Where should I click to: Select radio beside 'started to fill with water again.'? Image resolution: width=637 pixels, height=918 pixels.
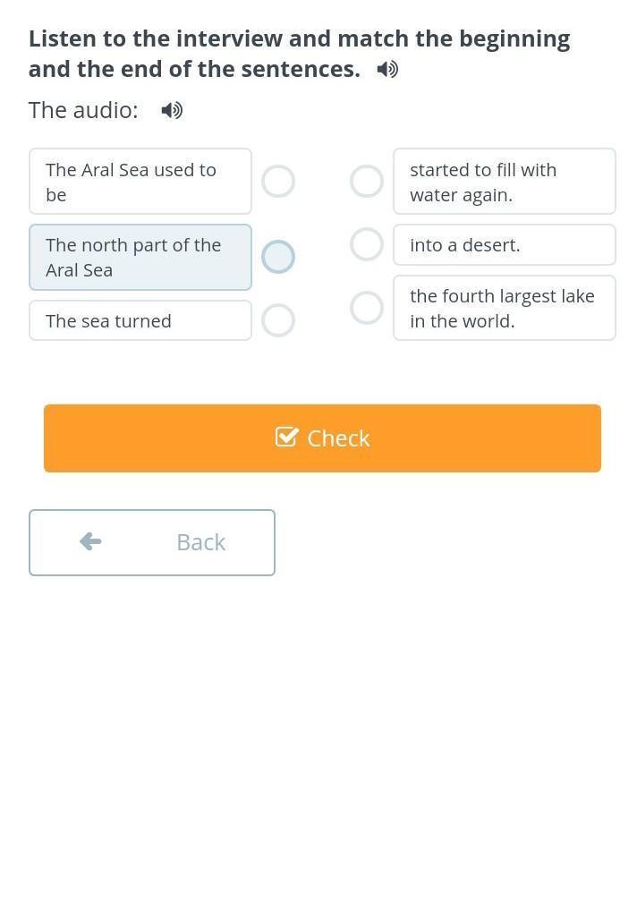[x=367, y=181]
